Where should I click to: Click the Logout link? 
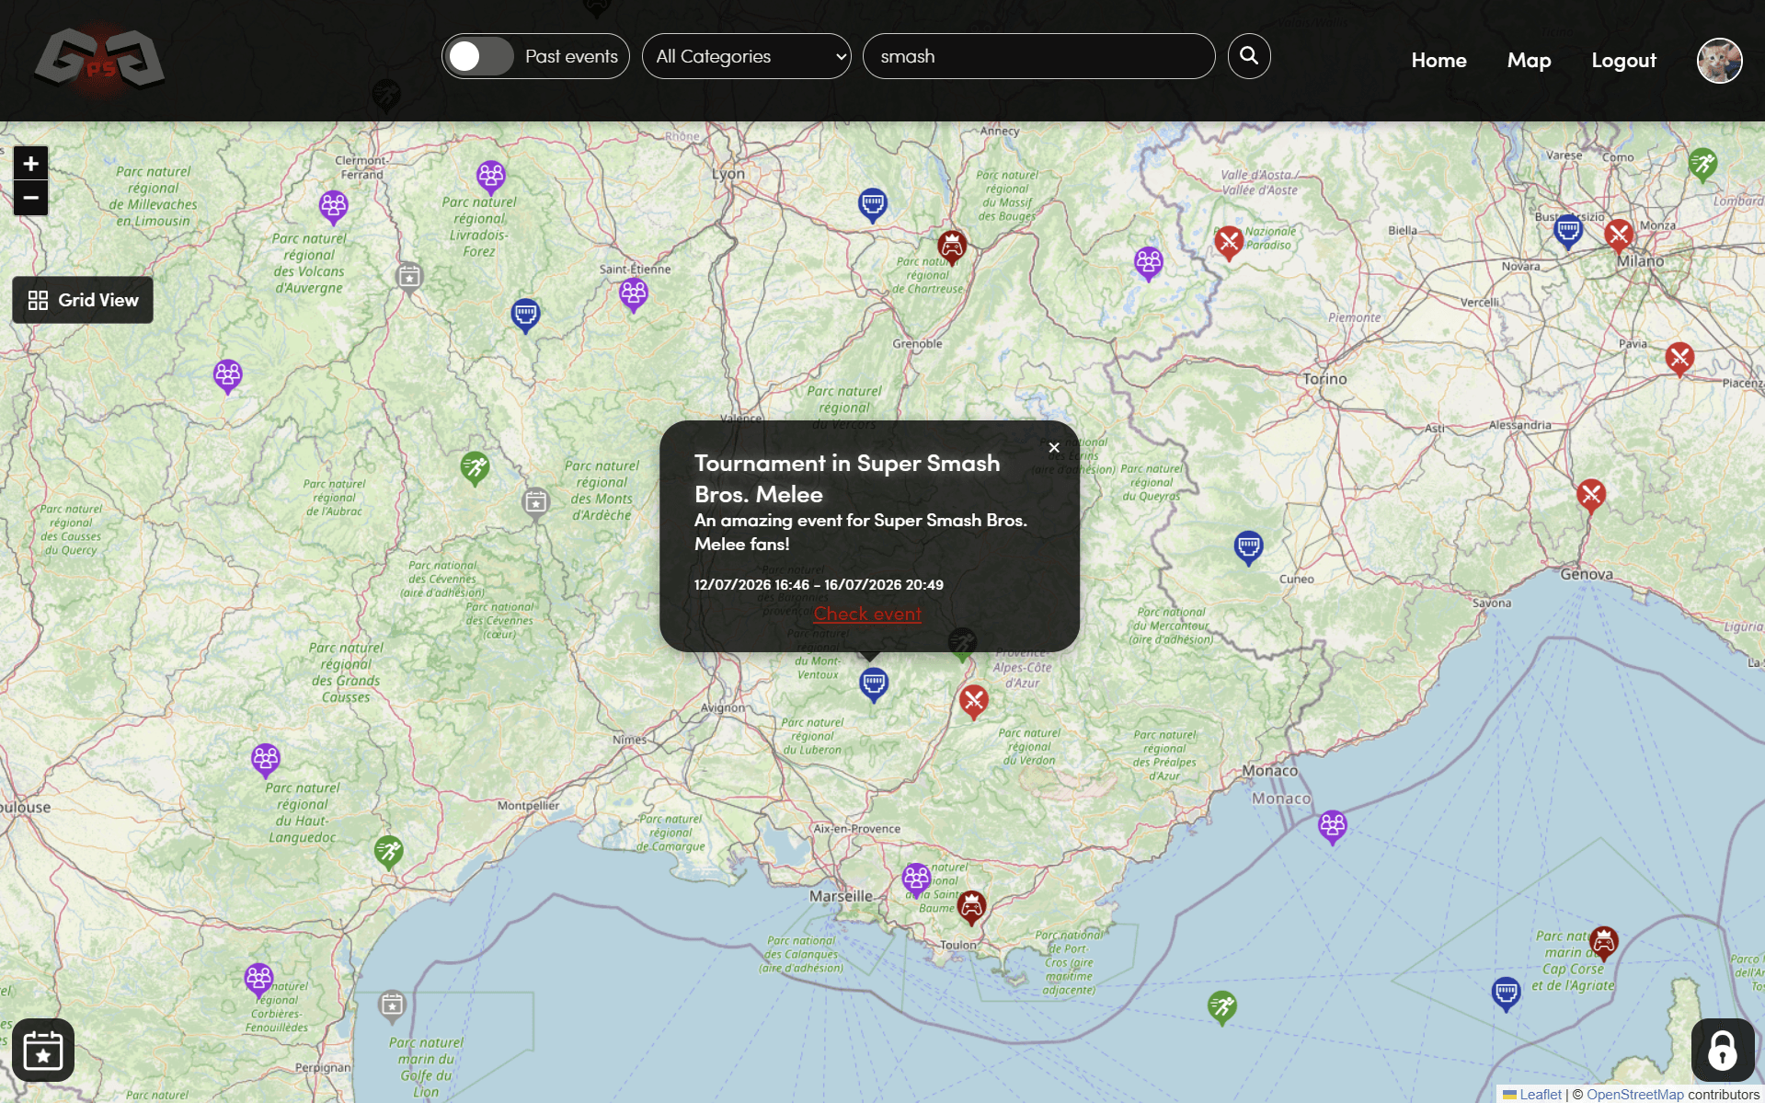1623,61
